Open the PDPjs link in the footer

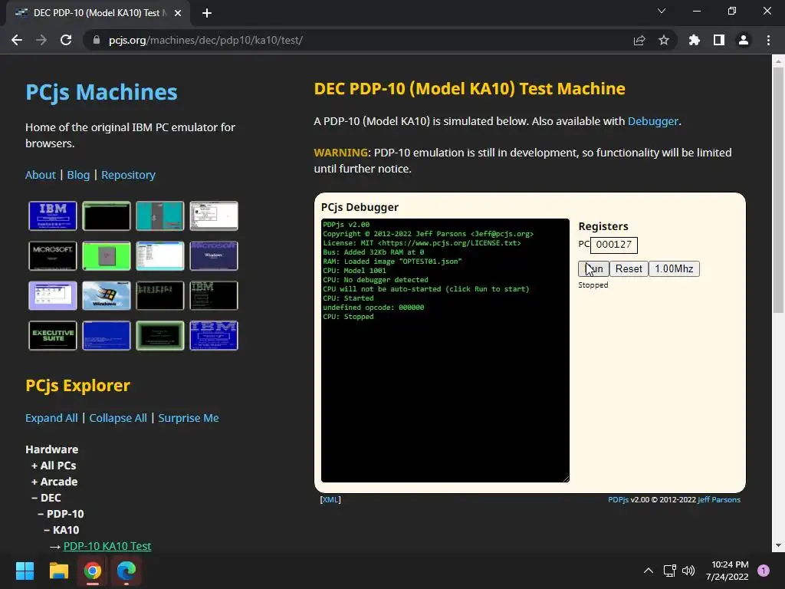(x=619, y=499)
